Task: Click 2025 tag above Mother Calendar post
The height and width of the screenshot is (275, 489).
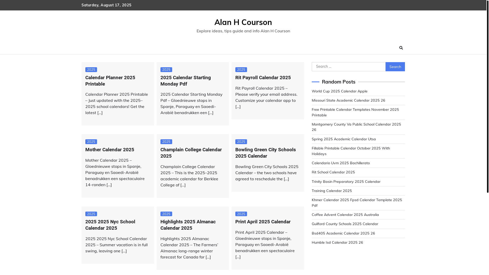Action: click(x=91, y=142)
